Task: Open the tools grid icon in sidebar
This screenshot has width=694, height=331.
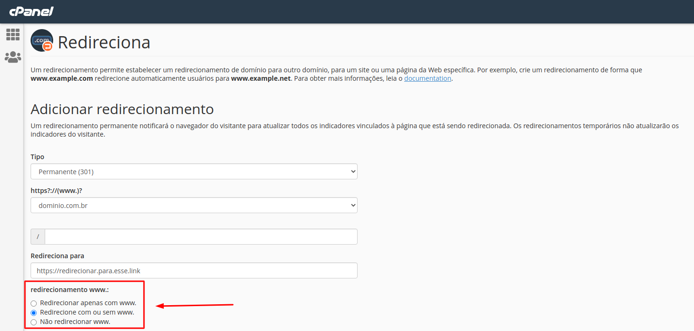Action: (x=13, y=34)
